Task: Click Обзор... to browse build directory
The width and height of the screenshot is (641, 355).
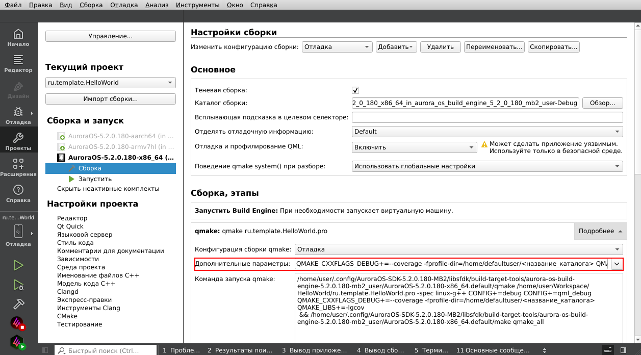Action: 602,103
